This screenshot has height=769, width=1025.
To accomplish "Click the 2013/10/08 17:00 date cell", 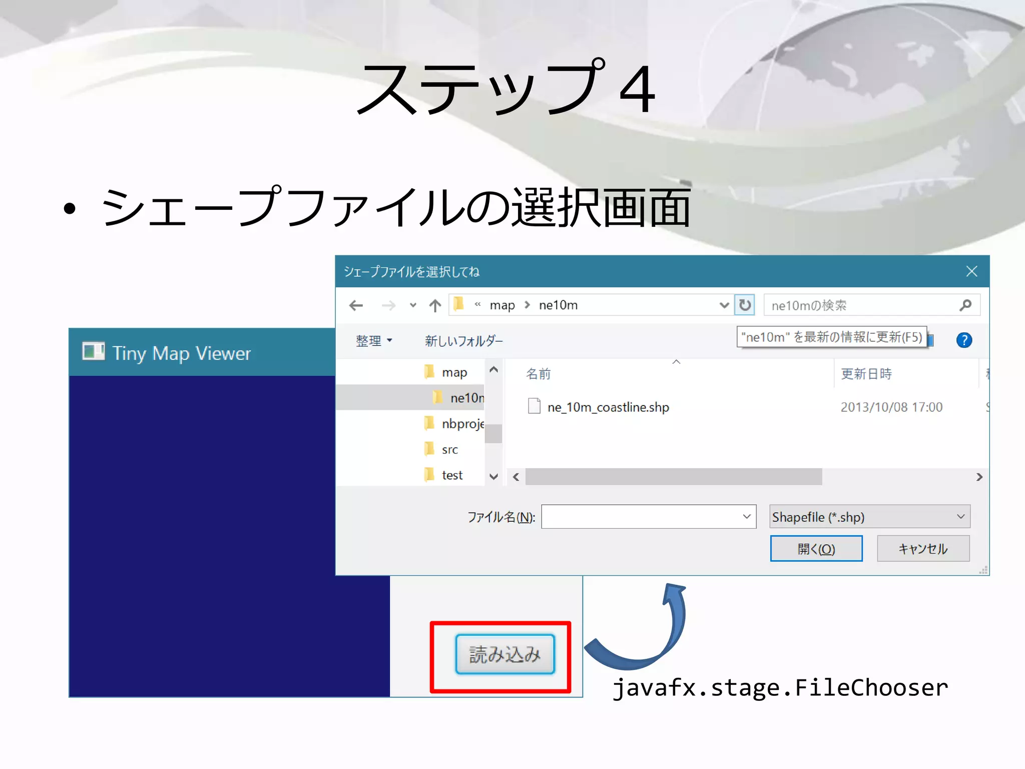I will (891, 407).
